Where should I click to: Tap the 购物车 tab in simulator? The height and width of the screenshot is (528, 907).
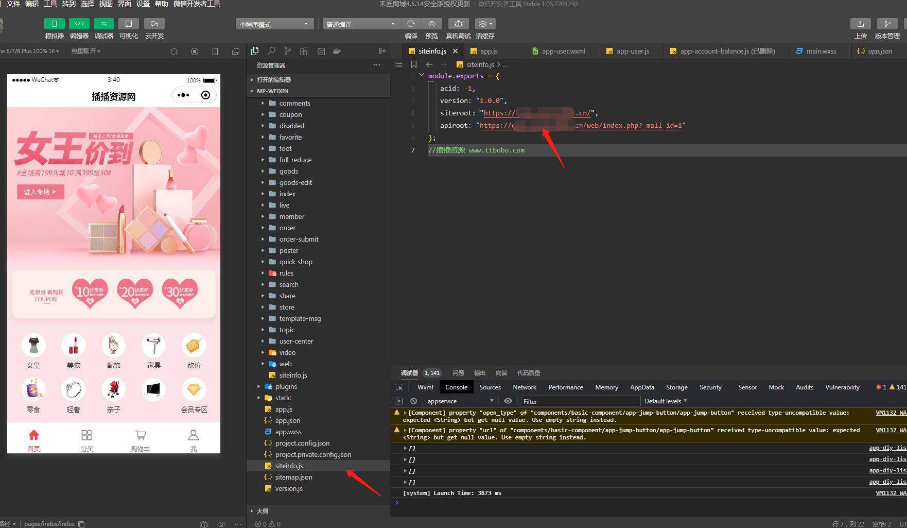click(x=140, y=440)
